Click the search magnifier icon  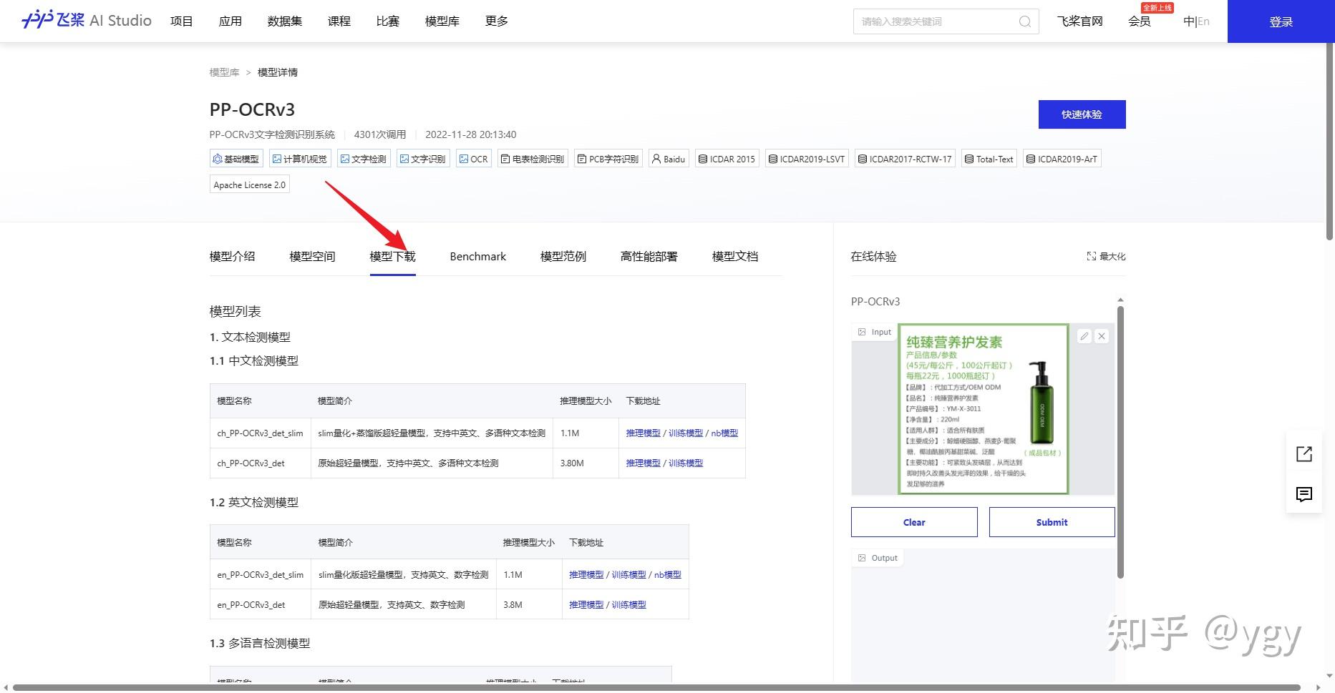(1024, 21)
